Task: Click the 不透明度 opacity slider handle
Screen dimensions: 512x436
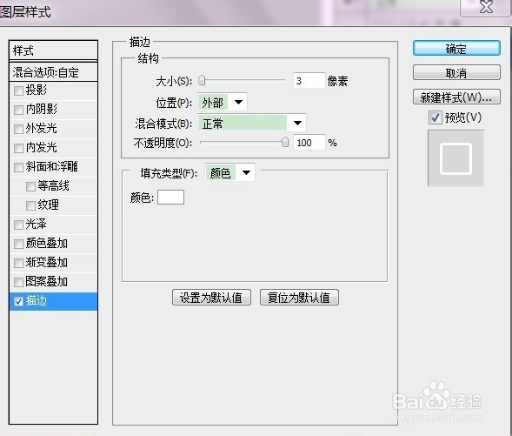Action: (285, 142)
